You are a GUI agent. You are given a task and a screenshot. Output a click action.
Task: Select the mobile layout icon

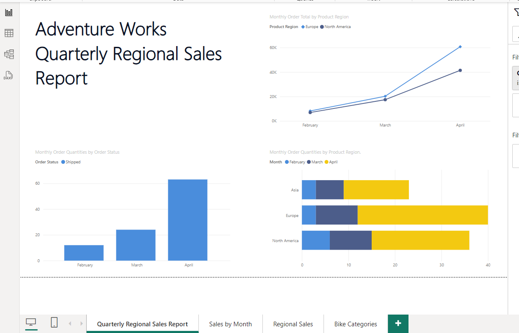coord(54,323)
